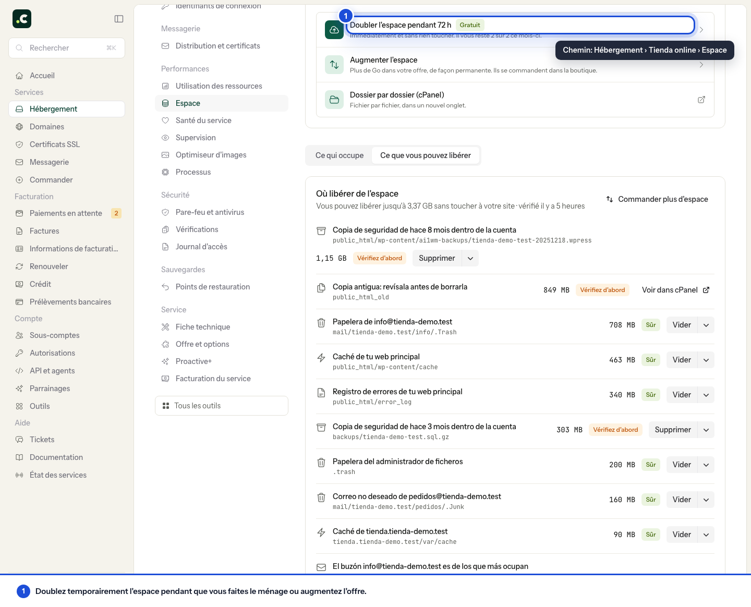The height and width of the screenshot is (607, 751).
Task: Open Utilisation des ressources menu item
Action: point(222,86)
